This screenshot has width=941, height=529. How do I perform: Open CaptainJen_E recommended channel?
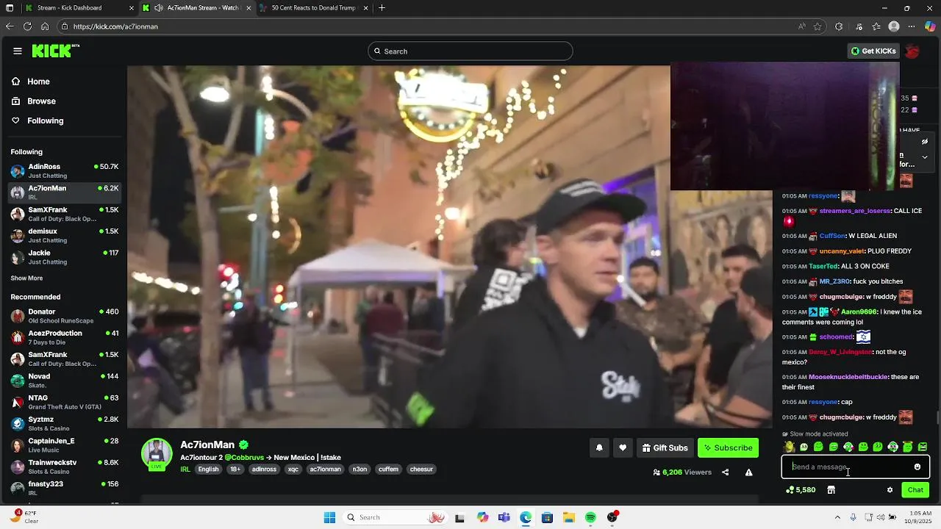click(65, 445)
